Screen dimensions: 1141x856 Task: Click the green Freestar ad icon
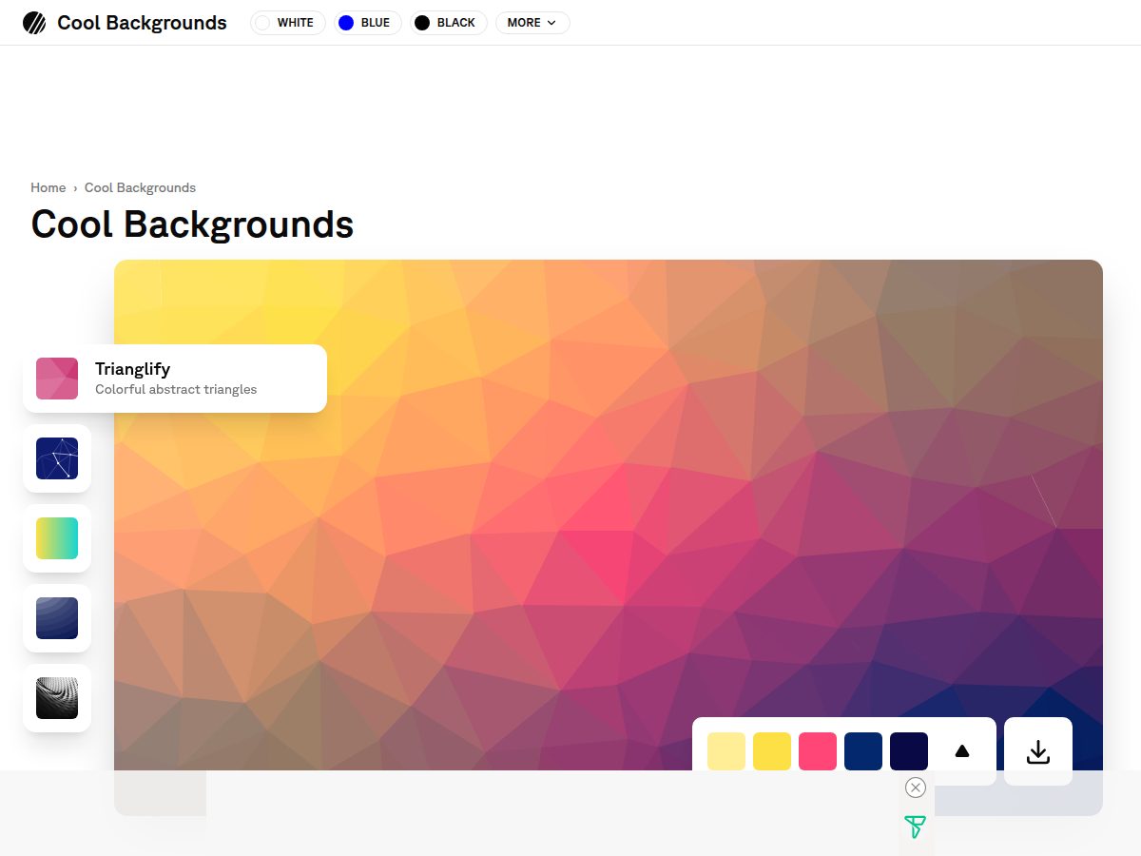(x=915, y=827)
